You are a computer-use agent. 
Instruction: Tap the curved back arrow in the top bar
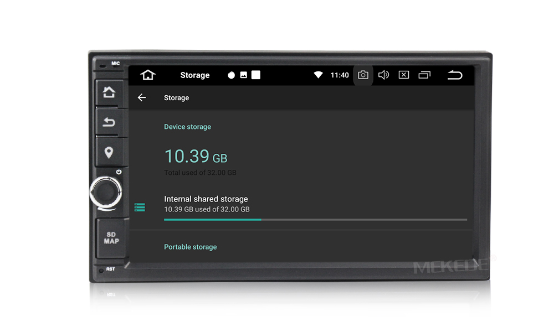click(x=455, y=75)
